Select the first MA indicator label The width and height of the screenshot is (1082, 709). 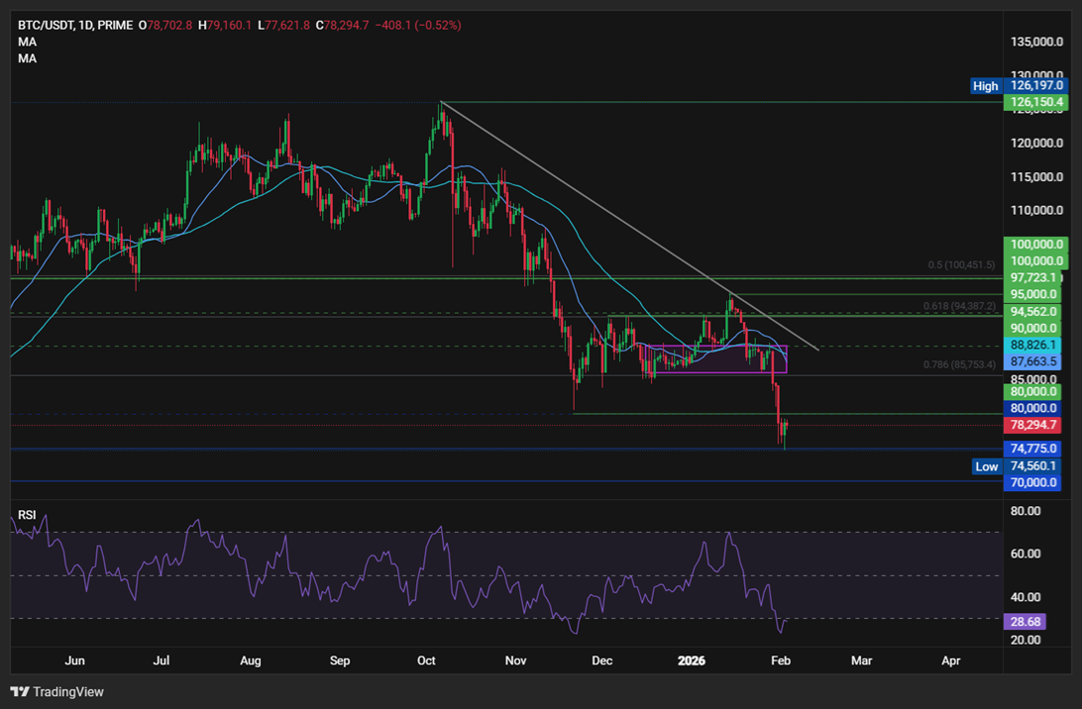[27, 42]
